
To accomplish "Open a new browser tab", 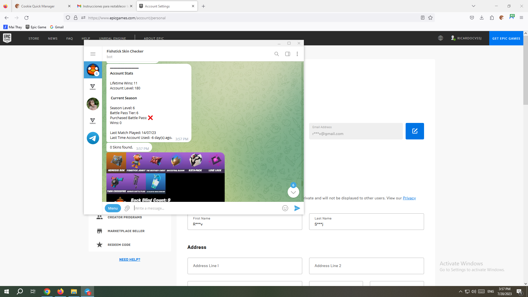I will click(x=204, y=6).
